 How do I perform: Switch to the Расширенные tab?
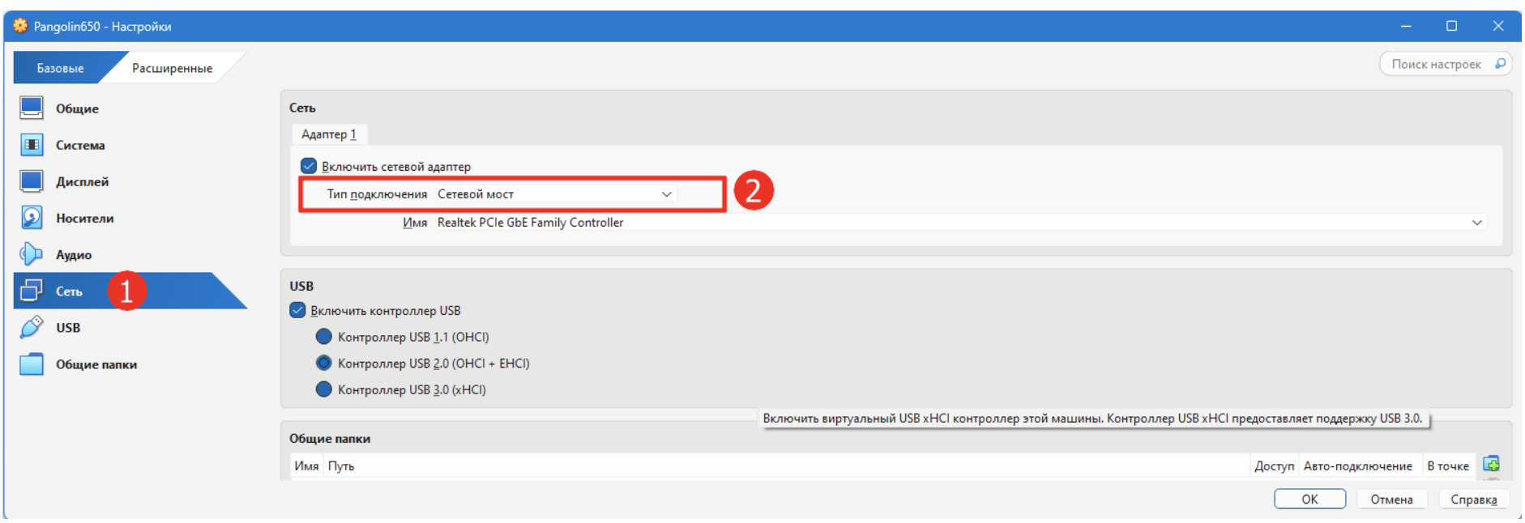tap(173, 68)
